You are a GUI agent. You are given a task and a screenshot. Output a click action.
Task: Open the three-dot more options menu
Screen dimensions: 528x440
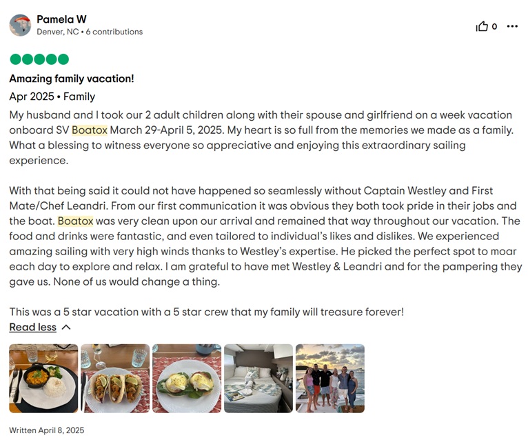tap(512, 26)
